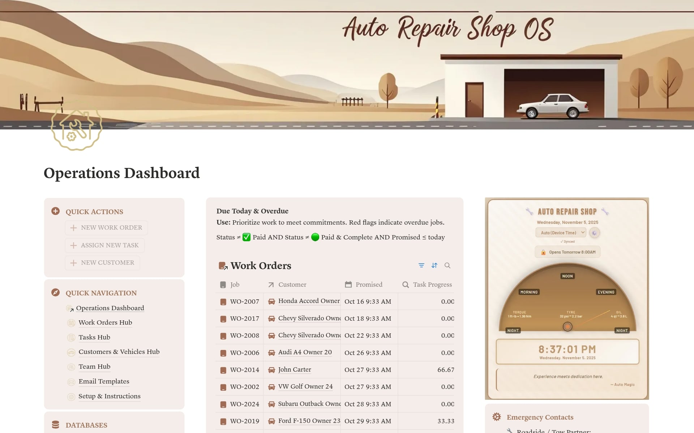Click the plus icon next to QUICK ACTIONS
The height and width of the screenshot is (433, 694).
[55, 211]
